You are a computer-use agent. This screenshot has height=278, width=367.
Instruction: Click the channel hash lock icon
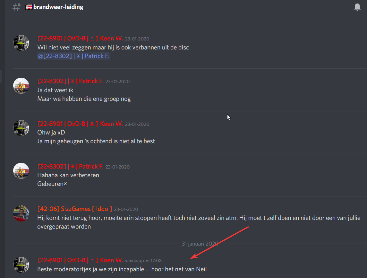(x=16, y=7)
